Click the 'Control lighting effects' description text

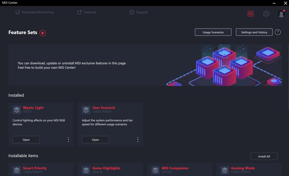point(39,122)
